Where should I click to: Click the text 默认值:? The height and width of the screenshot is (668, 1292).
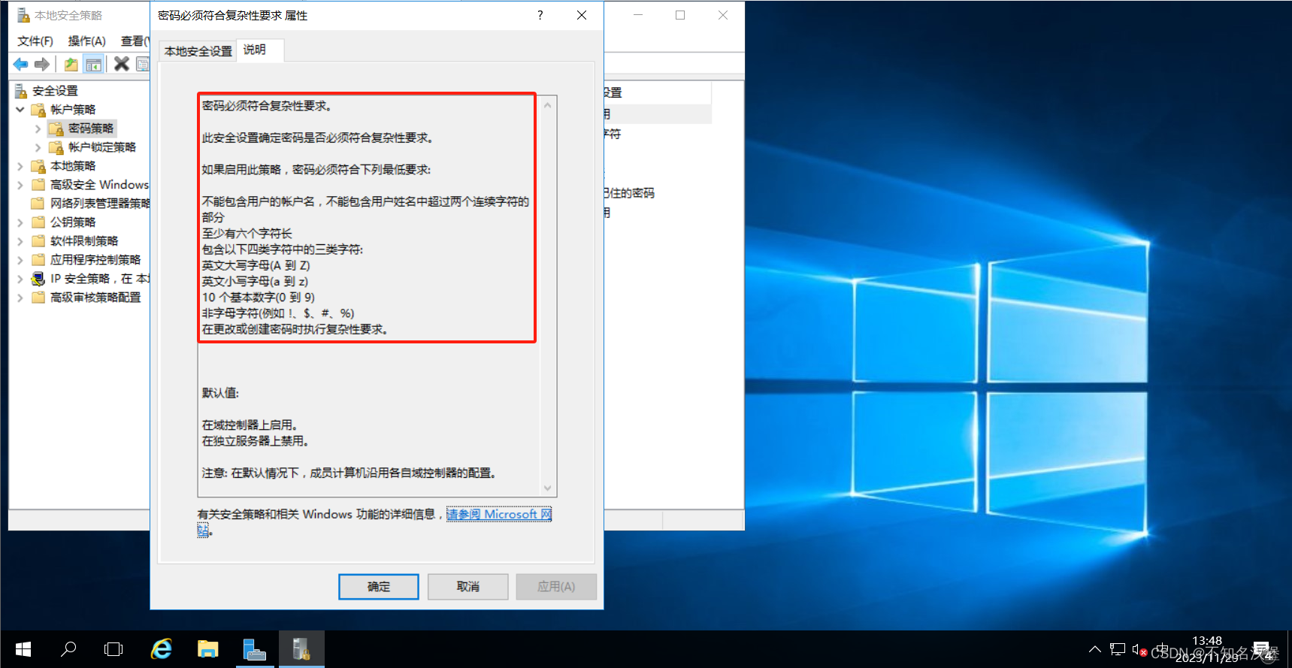[x=220, y=393]
